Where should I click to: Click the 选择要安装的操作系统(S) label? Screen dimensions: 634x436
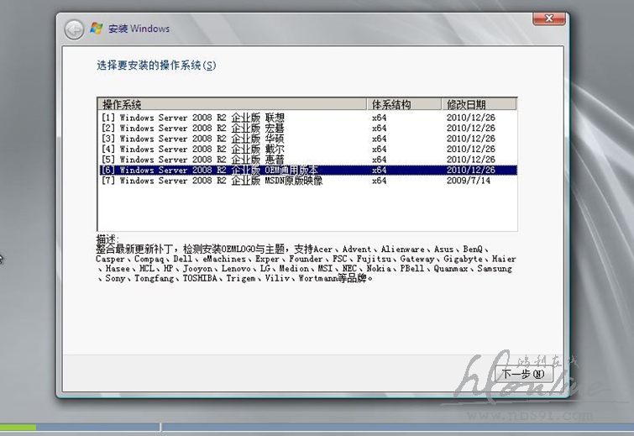(155, 65)
